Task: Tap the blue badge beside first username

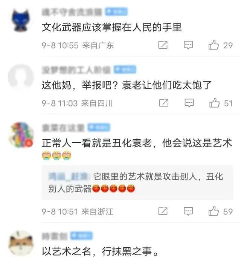Action: pos(116,12)
